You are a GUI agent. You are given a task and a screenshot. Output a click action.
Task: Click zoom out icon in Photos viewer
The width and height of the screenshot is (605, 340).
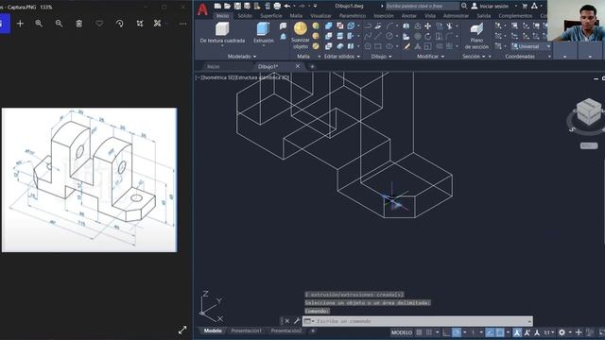pos(59,24)
